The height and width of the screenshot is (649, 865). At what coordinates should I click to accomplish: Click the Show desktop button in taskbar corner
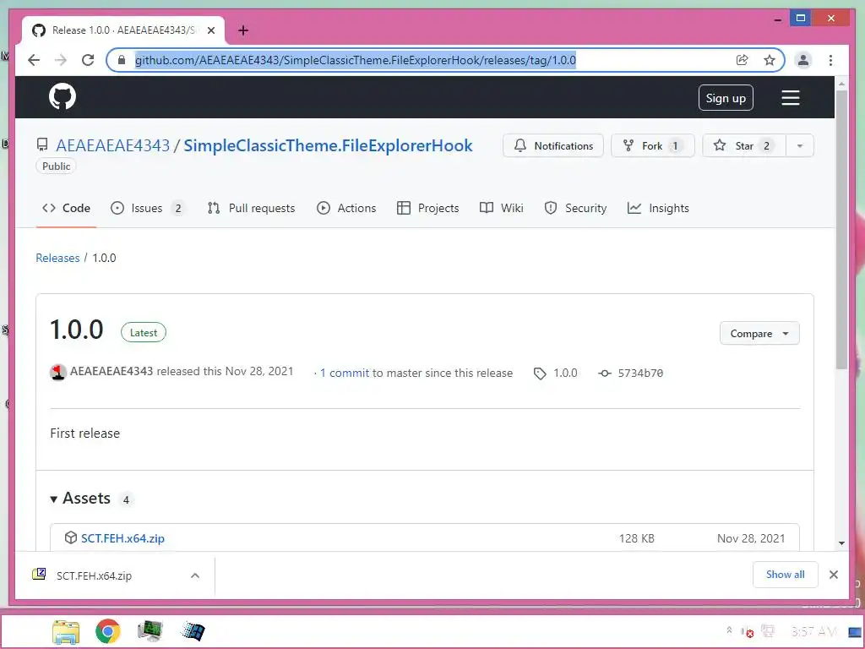point(855,631)
